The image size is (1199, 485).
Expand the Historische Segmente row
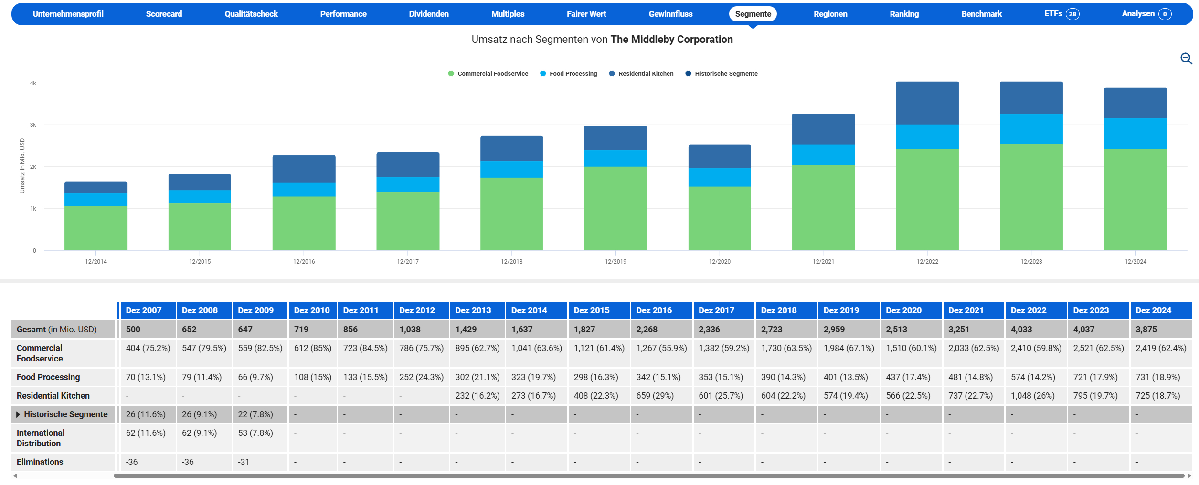18,414
